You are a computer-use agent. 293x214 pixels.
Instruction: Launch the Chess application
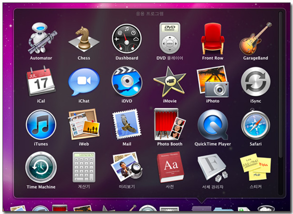pyautogui.click(x=84, y=39)
